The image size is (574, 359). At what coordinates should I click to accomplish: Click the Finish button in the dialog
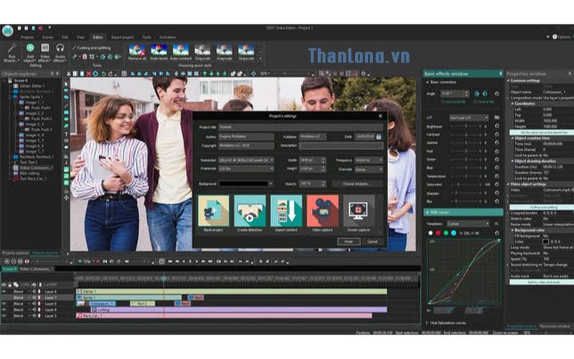[348, 241]
